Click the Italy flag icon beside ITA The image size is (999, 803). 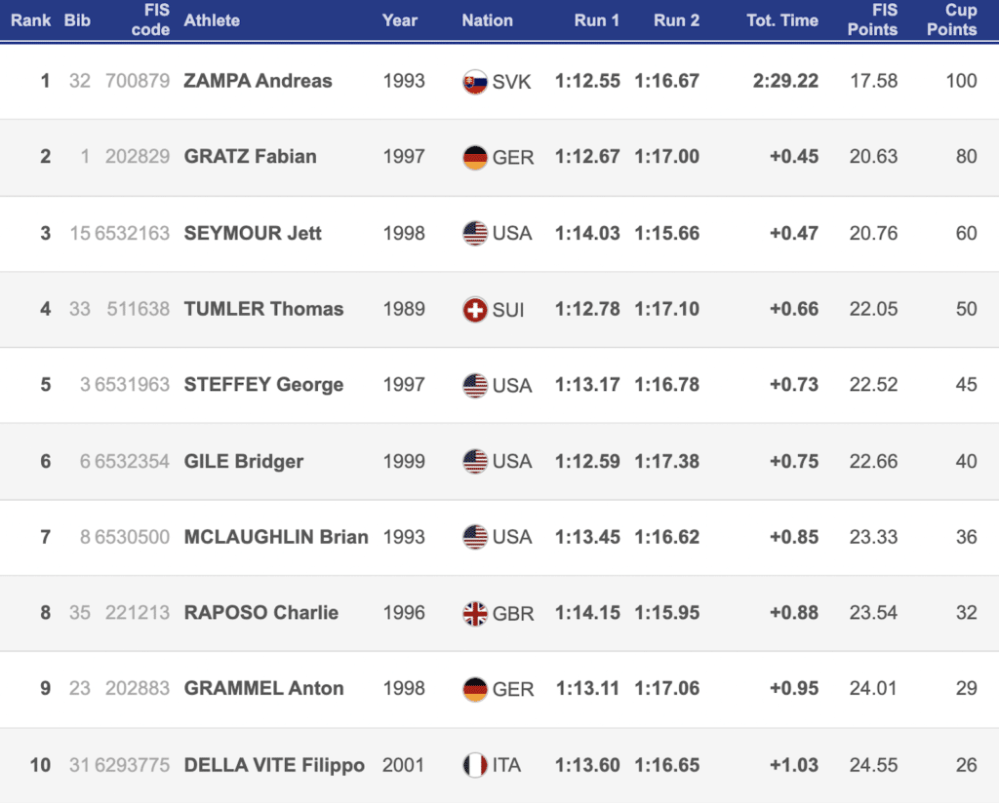click(474, 766)
